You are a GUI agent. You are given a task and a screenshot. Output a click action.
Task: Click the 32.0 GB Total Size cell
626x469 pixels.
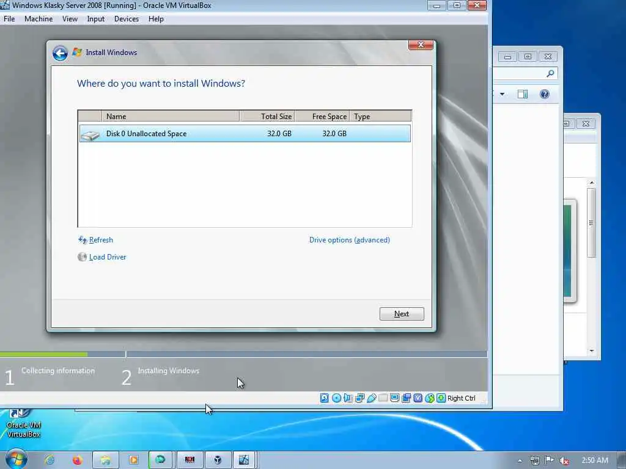point(279,134)
